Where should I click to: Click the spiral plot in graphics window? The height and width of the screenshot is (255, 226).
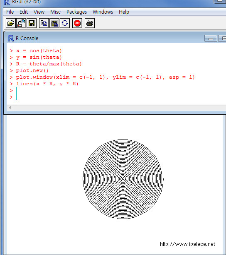click(123, 179)
